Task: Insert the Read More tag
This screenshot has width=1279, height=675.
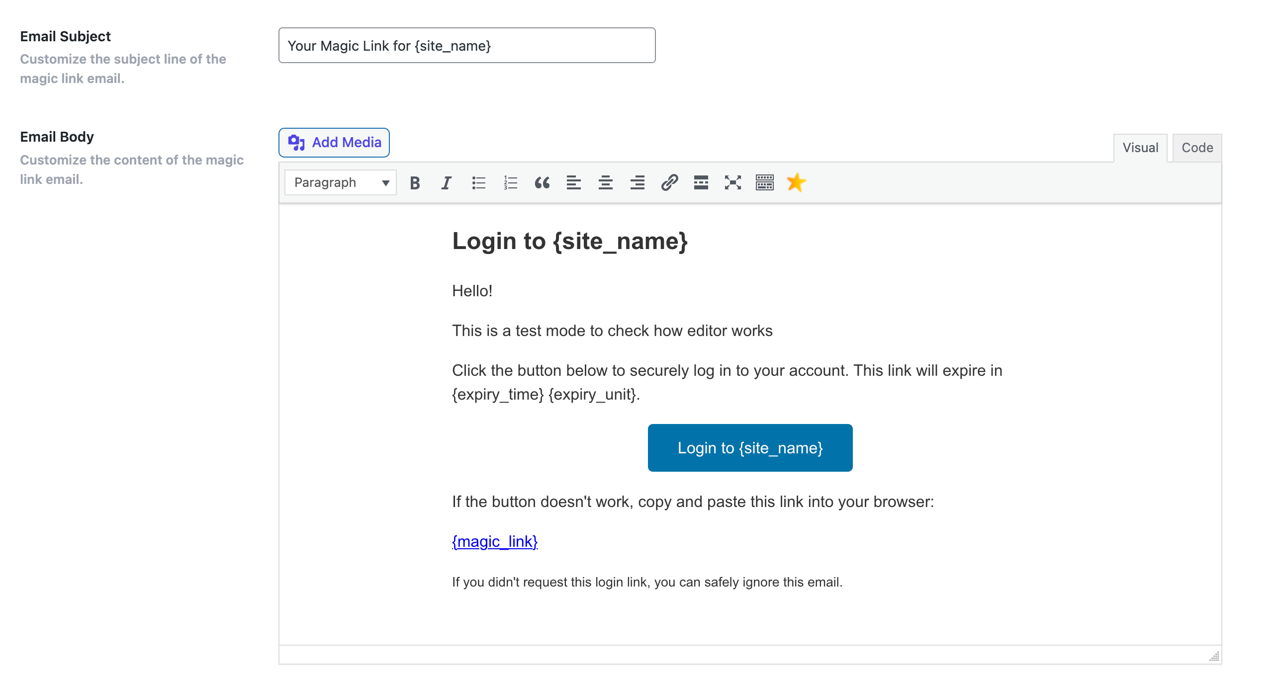Action: (x=701, y=182)
